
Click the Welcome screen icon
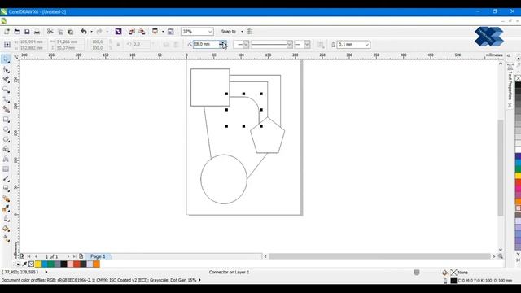(170, 32)
